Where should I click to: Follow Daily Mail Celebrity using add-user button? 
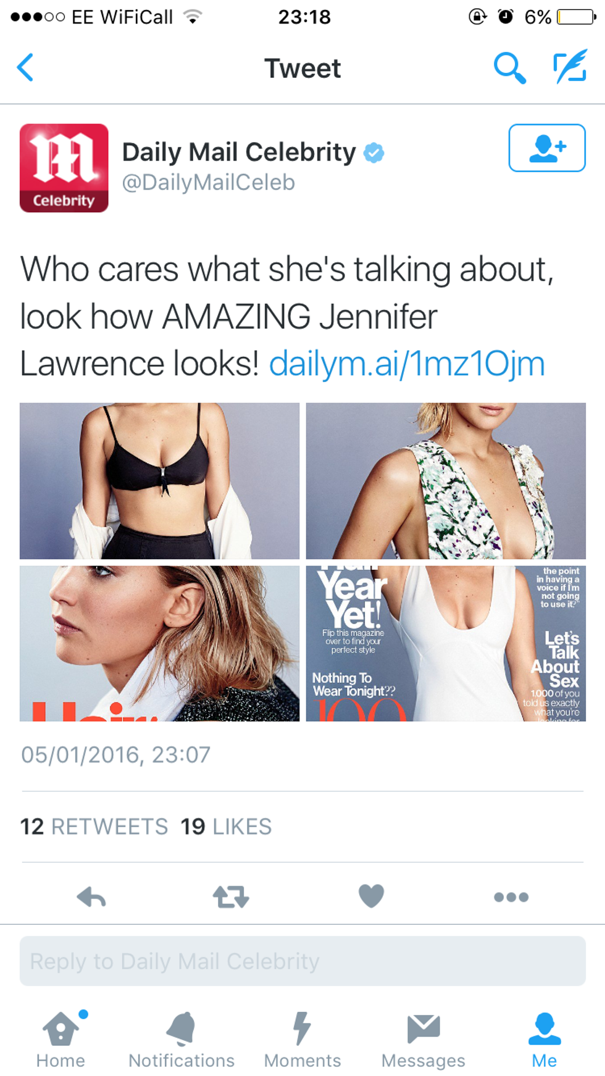coord(547,148)
